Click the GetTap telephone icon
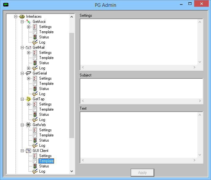Viewport: 211px width, 180px height. coord(28,99)
